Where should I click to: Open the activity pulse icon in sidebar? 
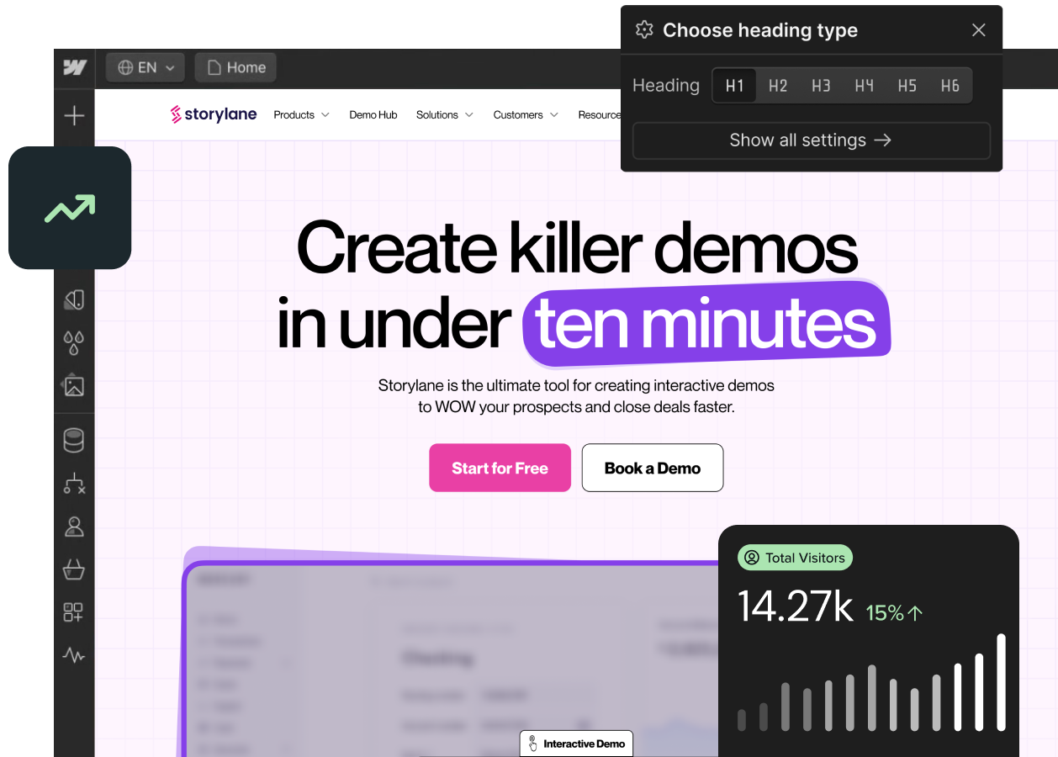pyautogui.click(x=74, y=654)
